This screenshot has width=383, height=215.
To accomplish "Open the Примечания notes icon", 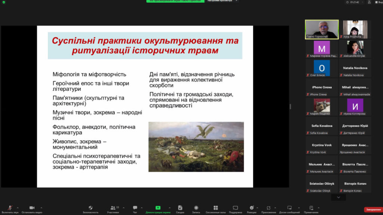I will (311, 208).
